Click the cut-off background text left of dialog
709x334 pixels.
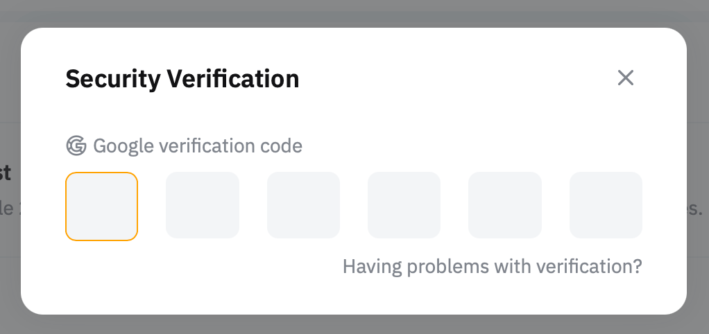click(6, 173)
